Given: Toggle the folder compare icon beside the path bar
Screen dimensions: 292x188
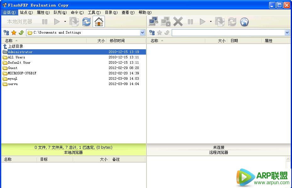Looking at the screenshot, I should coord(6,32).
